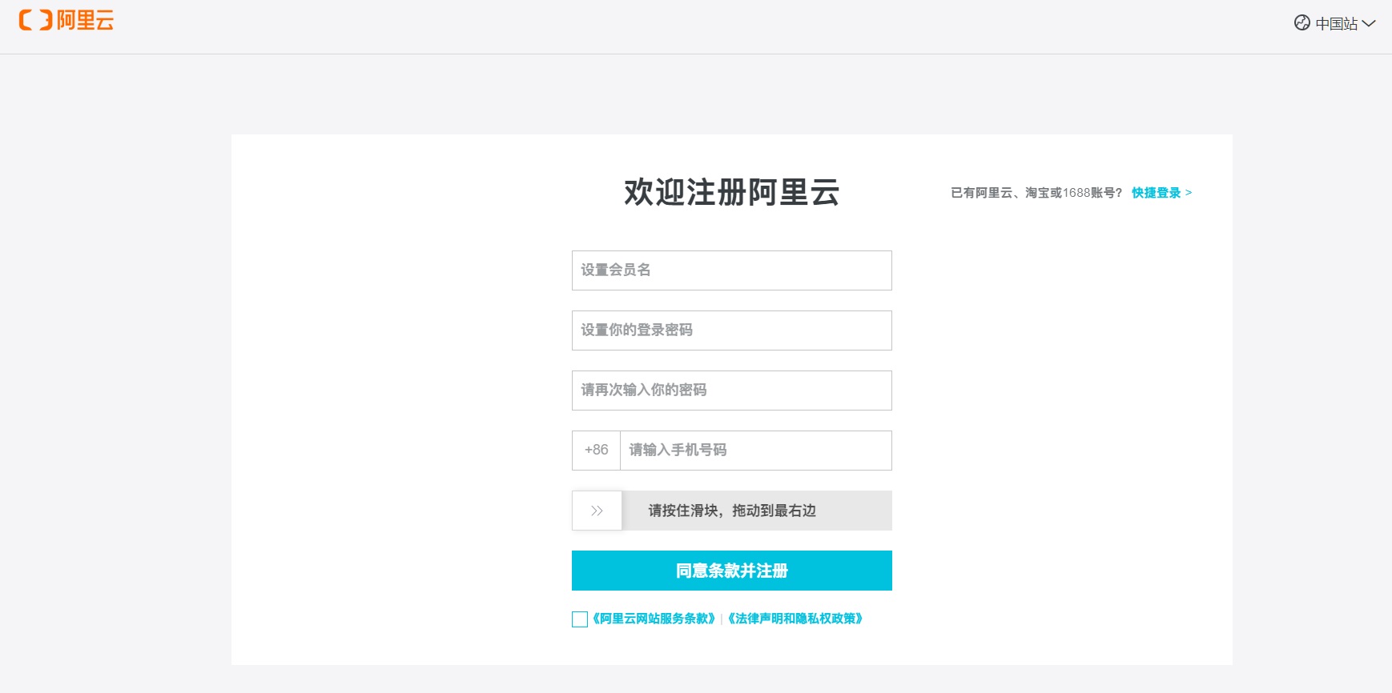Check the terms agreement checkbox
This screenshot has height=693, width=1392.
click(580, 619)
